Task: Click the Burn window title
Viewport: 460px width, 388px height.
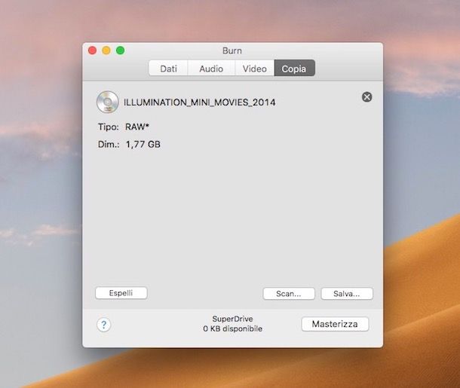Action: [232, 50]
